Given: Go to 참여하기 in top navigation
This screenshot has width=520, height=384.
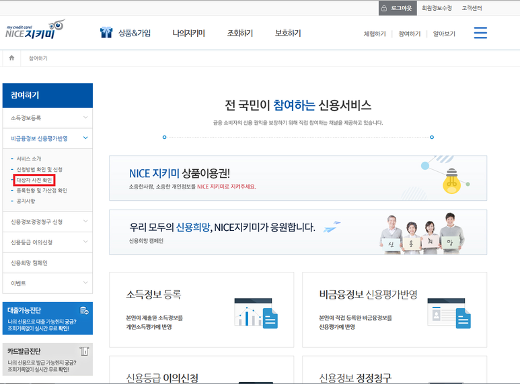Looking at the screenshot, I should coord(410,34).
